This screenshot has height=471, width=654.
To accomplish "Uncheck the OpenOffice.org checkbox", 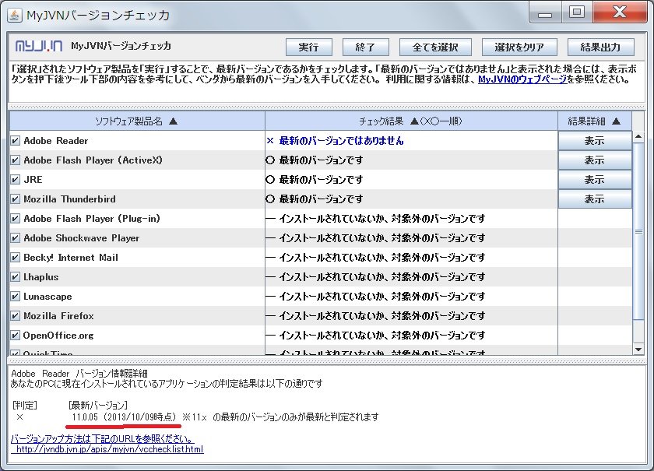I will 15,336.
